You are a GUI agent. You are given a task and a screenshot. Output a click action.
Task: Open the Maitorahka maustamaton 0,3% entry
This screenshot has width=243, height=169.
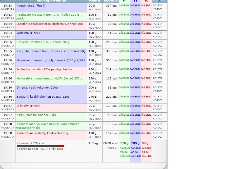49,78
